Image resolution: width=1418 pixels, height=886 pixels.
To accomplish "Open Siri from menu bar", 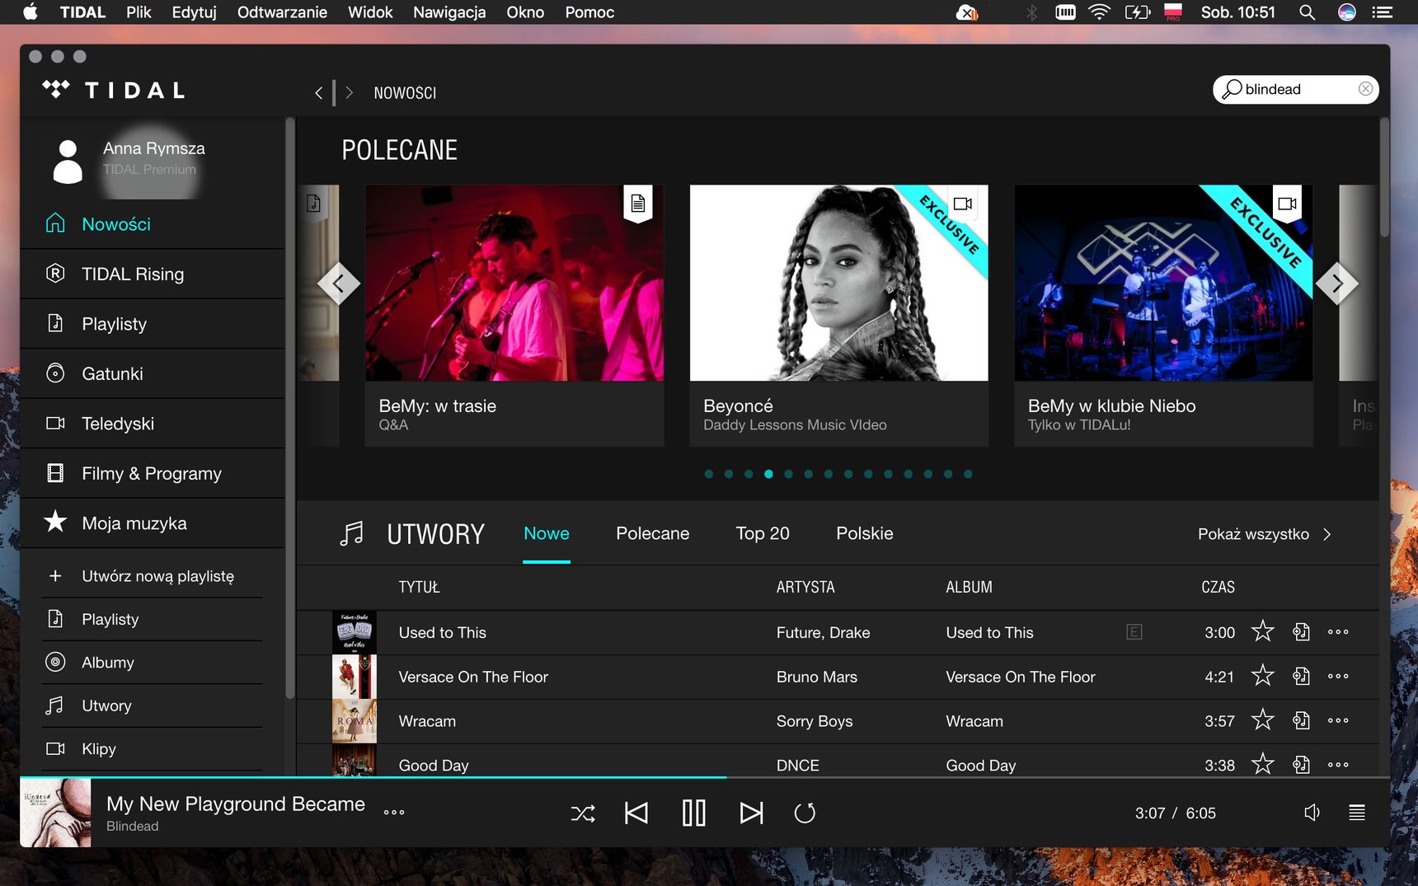I will [x=1346, y=12].
